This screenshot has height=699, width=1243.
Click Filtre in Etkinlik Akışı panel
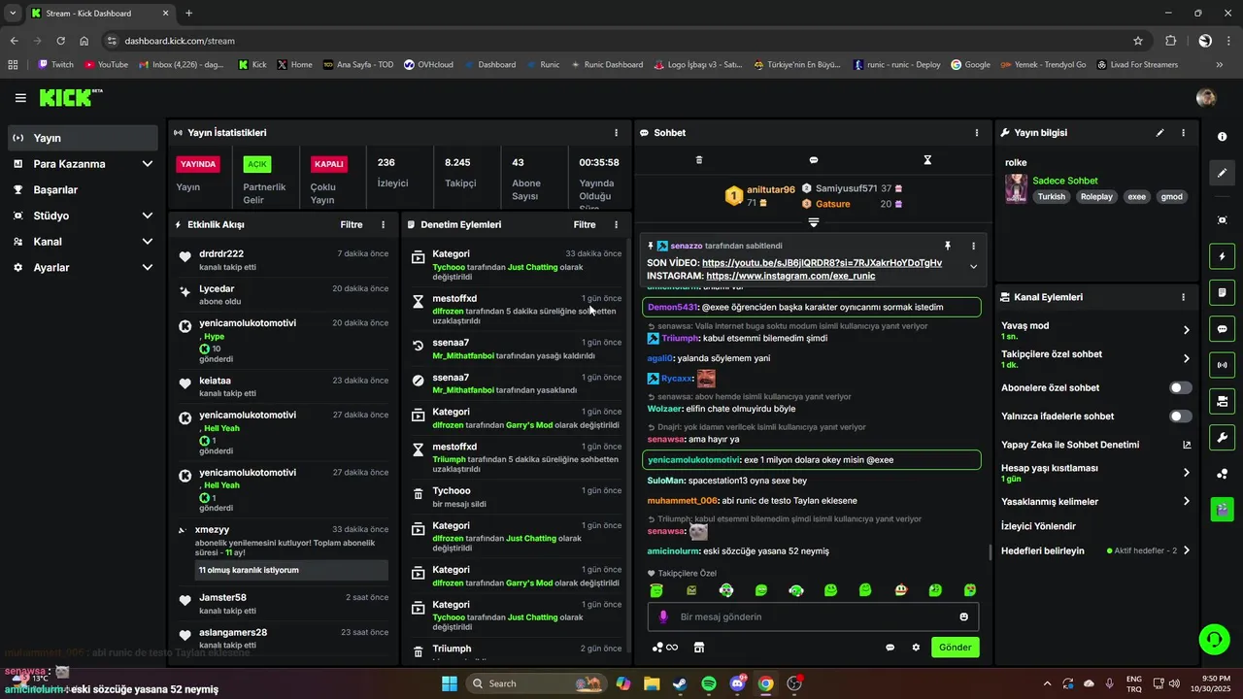[x=352, y=224]
